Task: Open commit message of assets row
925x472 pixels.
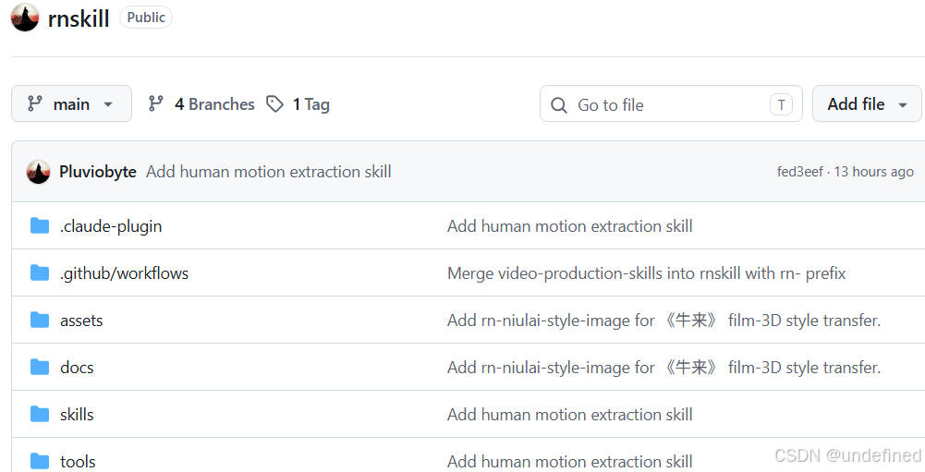Action: [x=663, y=321]
